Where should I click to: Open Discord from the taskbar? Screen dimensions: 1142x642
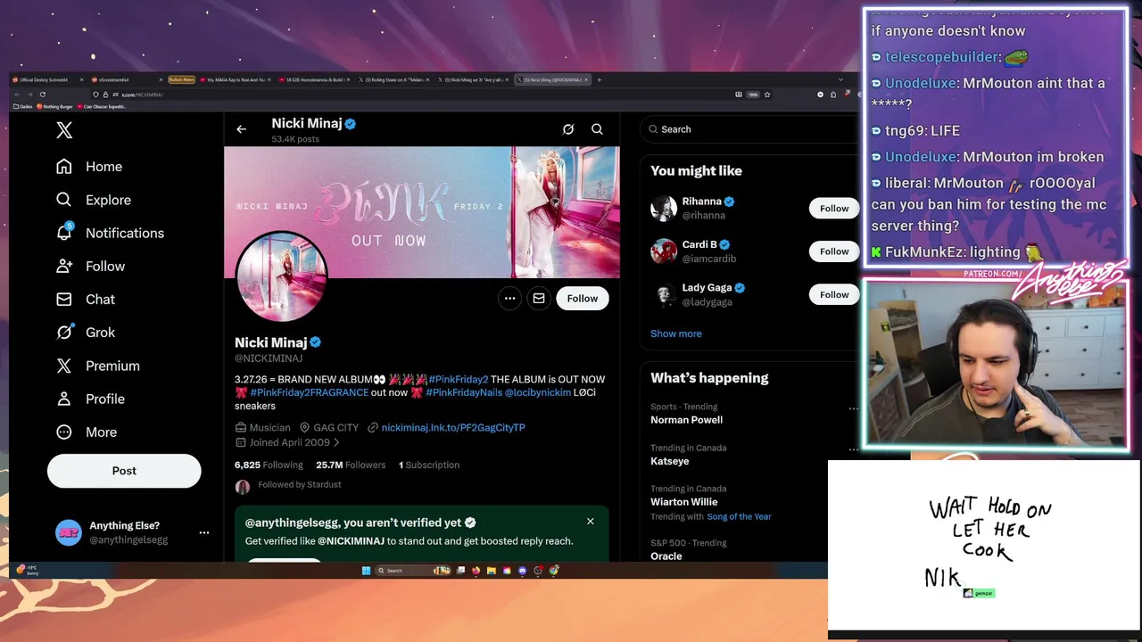[523, 571]
